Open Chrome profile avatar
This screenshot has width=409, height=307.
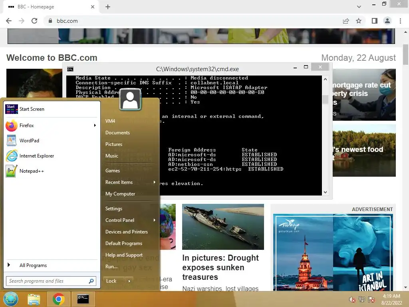point(387,21)
